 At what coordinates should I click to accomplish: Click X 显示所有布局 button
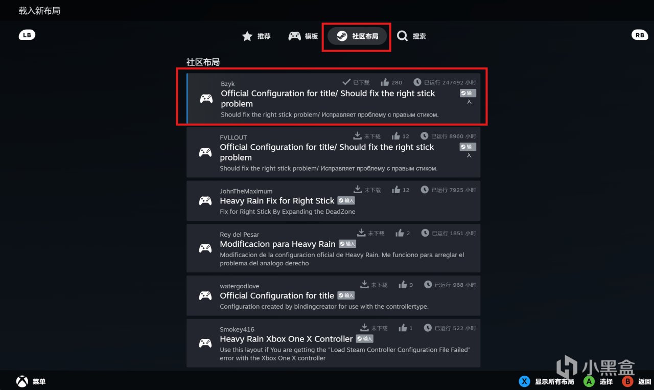(x=546, y=381)
